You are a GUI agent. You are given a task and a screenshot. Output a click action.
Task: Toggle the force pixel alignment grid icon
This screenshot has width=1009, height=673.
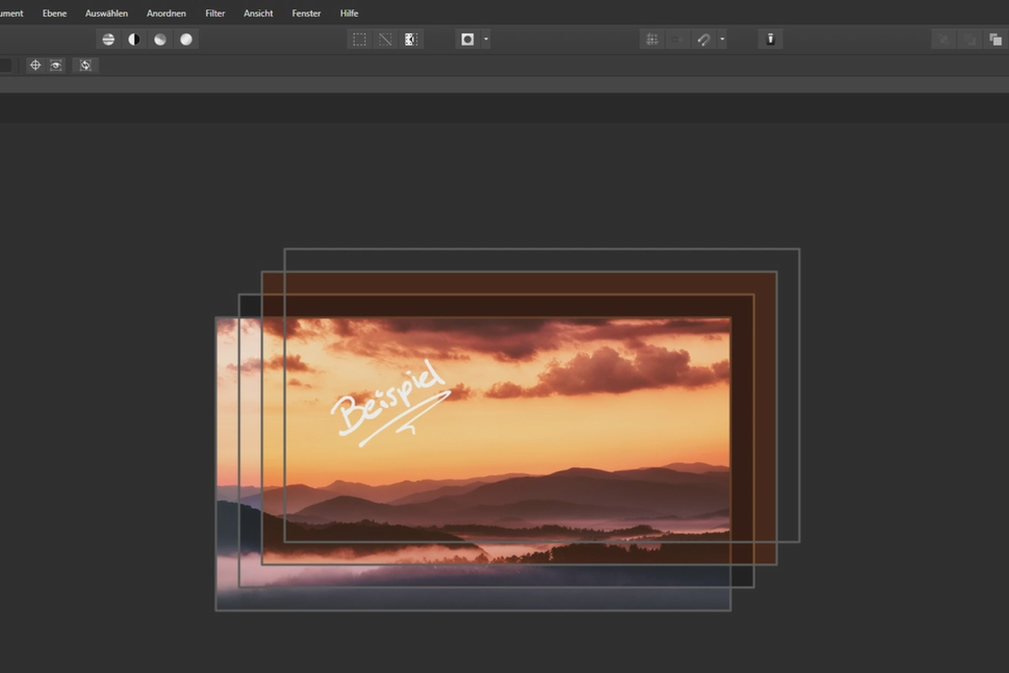(652, 40)
